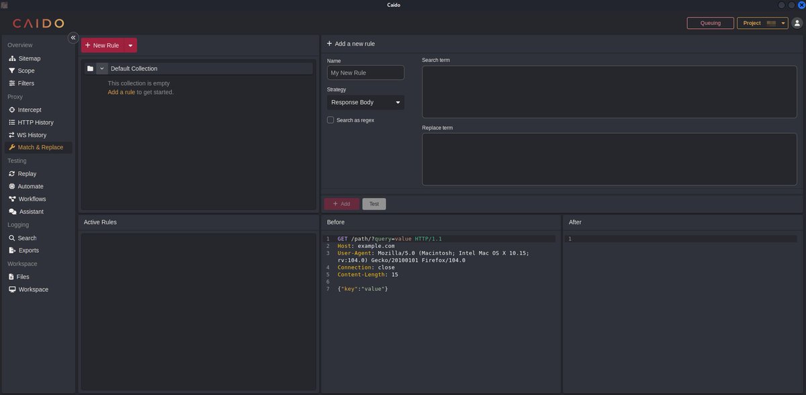Click the Assistant chat bubbles icon
Image resolution: width=806 pixels, height=395 pixels.
pos(12,212)
